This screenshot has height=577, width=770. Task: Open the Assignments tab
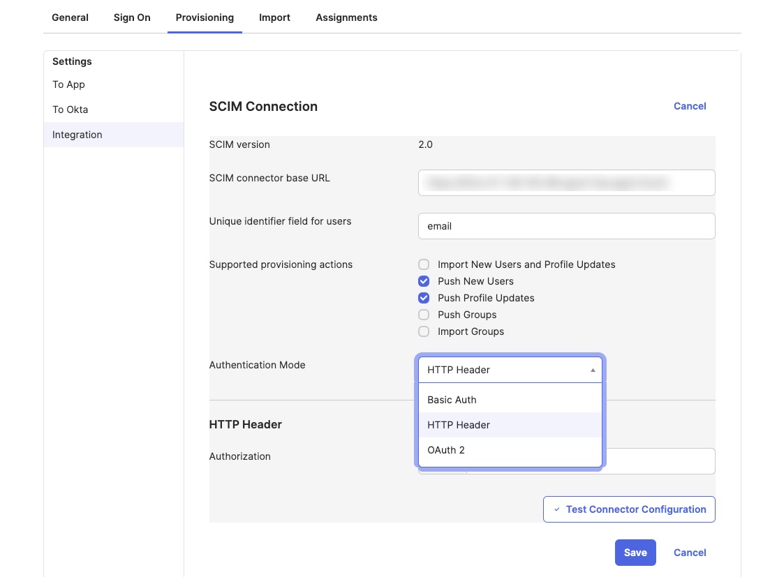[x=346, y=17]
